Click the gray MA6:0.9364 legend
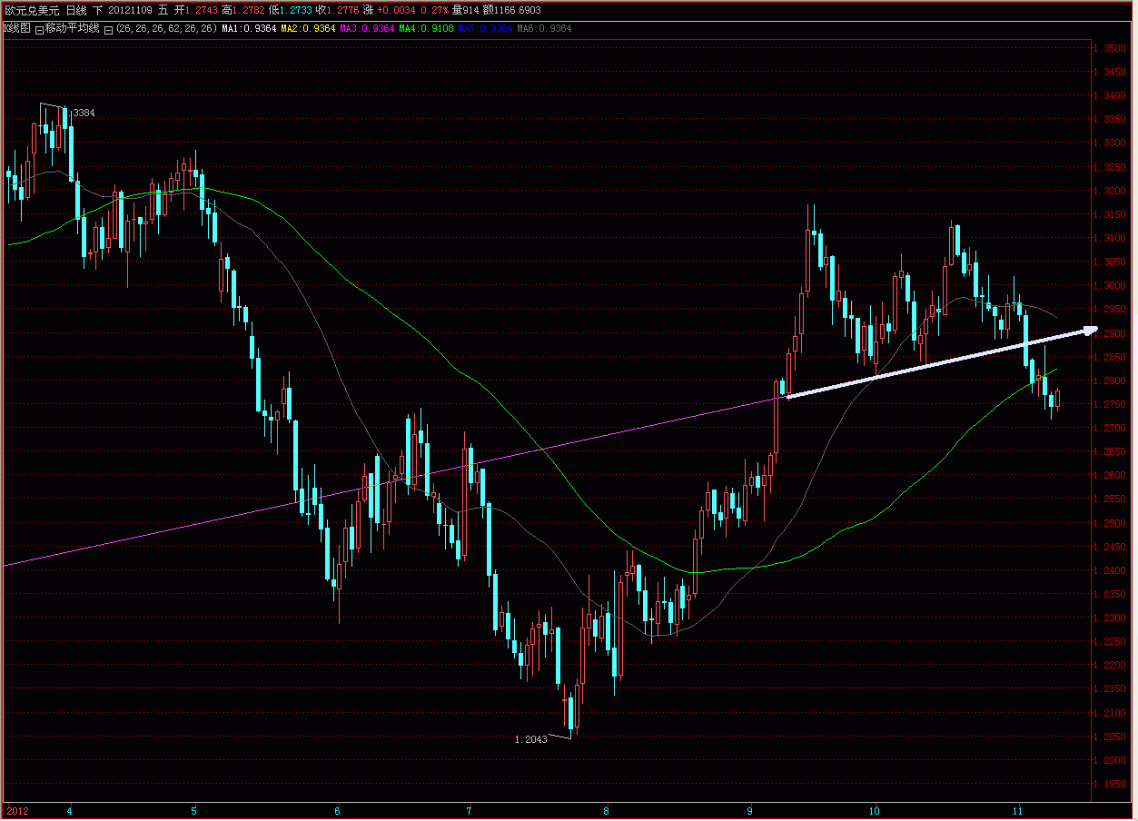This screenshot has height=821, width=1138. [544, 28]
